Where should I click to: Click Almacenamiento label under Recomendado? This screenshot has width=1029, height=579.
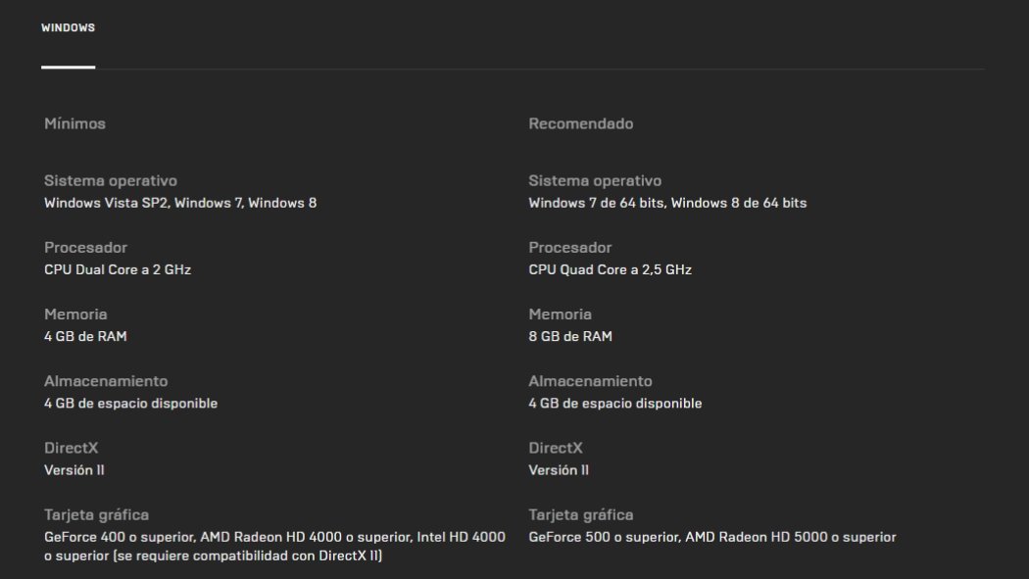click(x=590, y=380)
